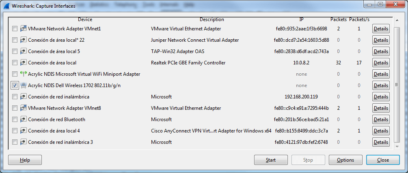Click the Conexión de área local 5 icon
Viewport: 408px width, 173px height.
[x=24, y=51]
